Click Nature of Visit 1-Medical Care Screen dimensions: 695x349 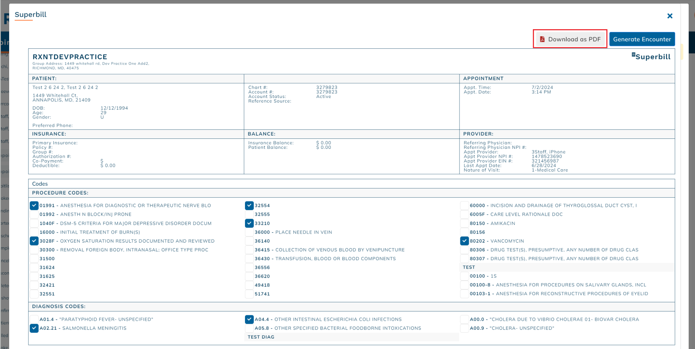click(x=550, y=170)
